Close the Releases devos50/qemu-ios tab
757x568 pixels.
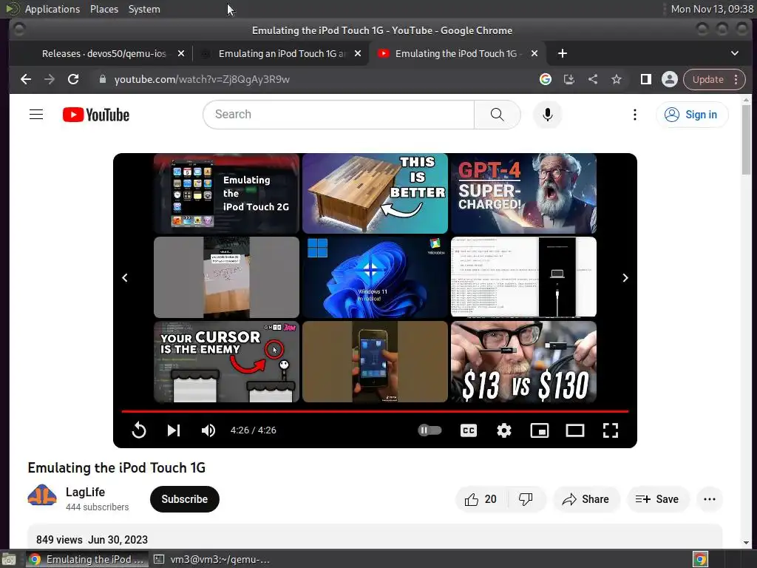(x=181, y=53)
